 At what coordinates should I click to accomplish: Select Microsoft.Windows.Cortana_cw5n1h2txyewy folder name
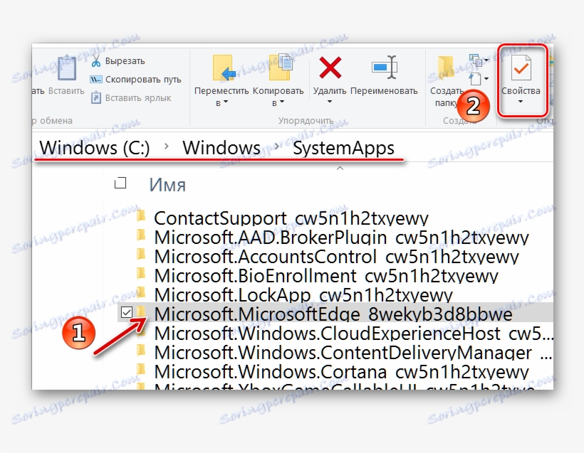coord(342,373)
